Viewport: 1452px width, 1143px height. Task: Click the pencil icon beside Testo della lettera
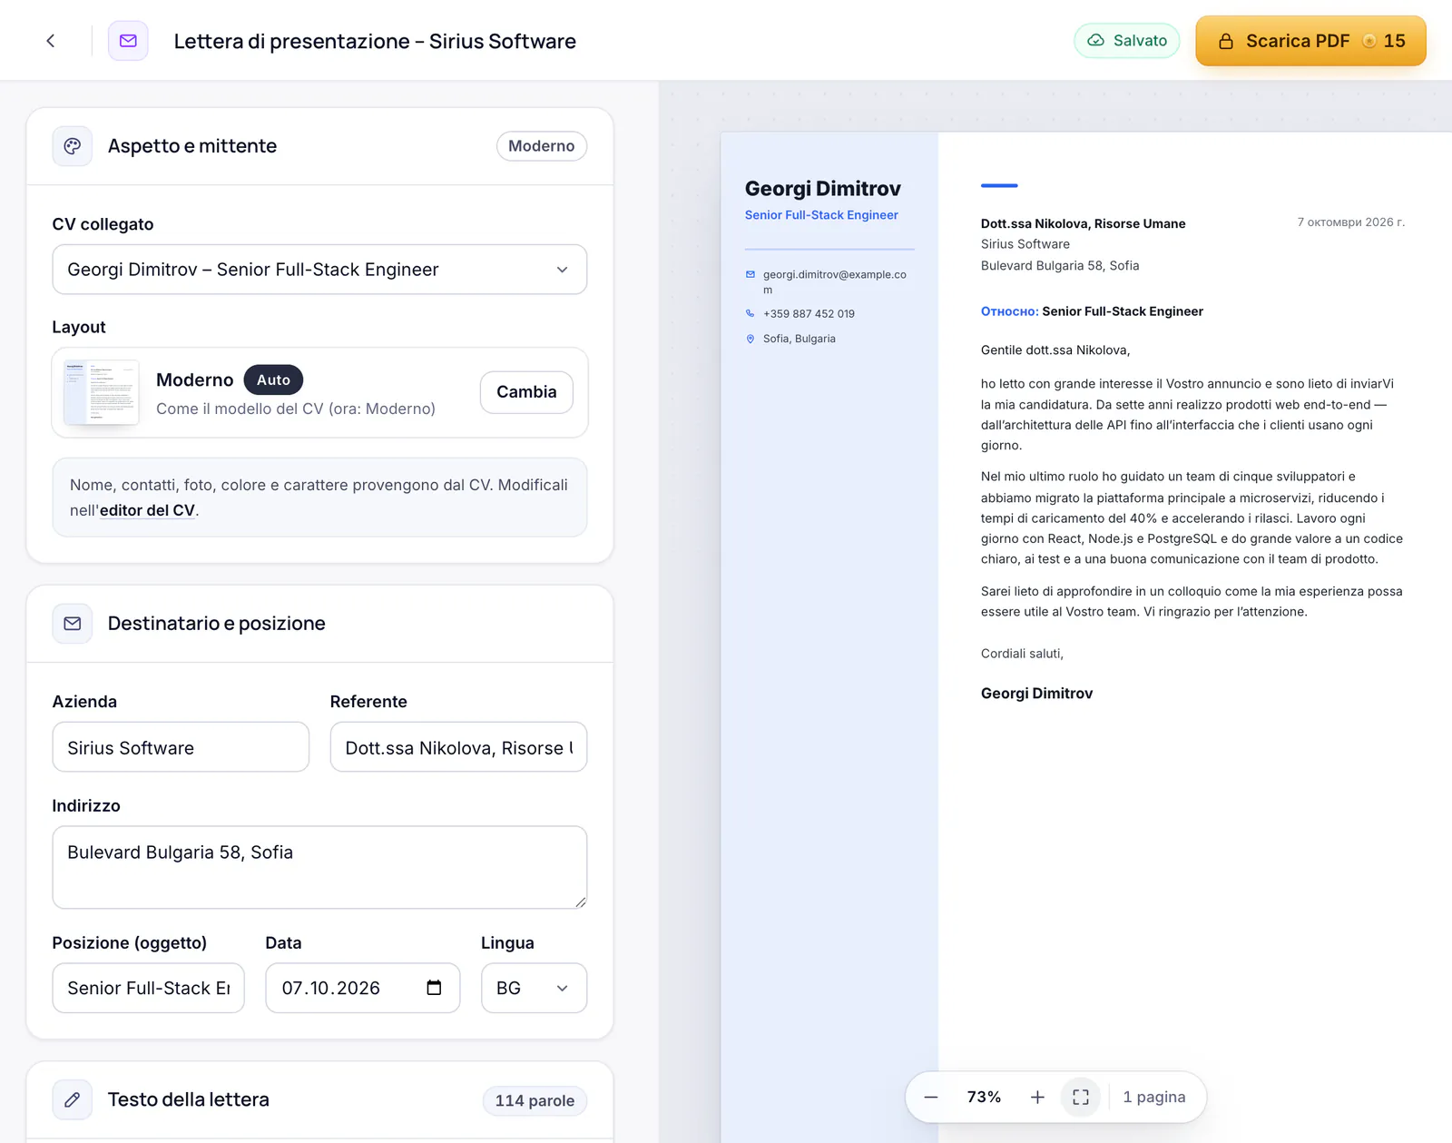73,1099
